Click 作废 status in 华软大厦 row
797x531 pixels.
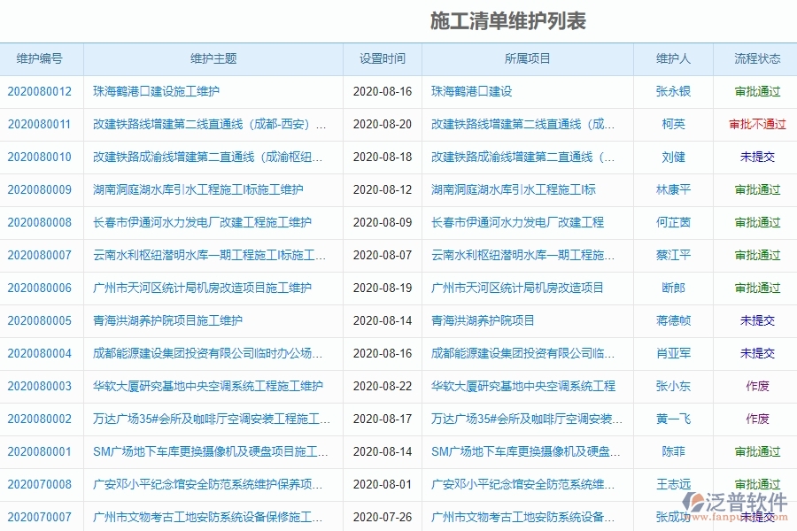(x=754, y=386)
